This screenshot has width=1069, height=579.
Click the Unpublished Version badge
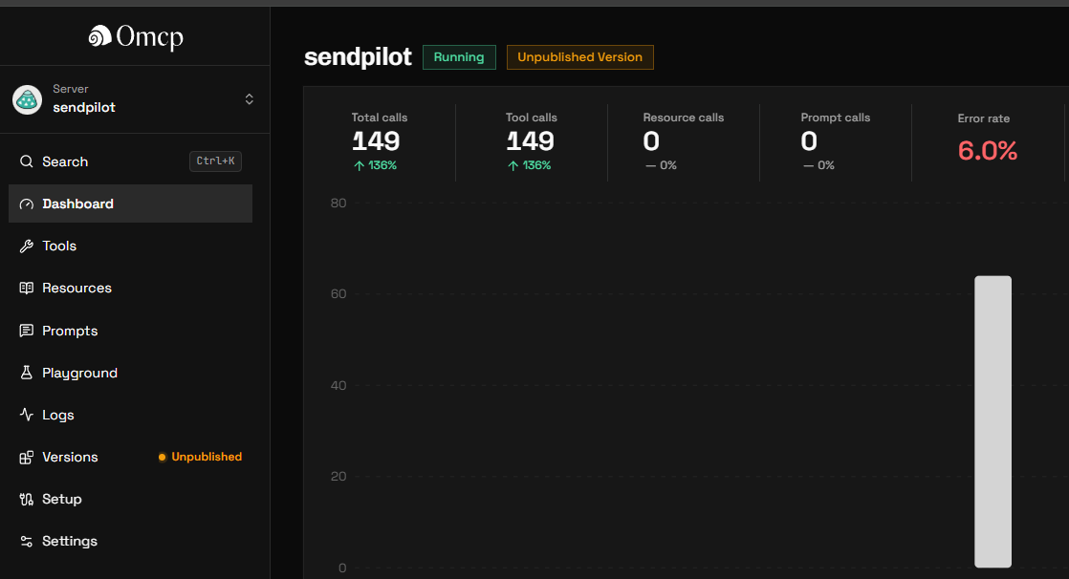click(x=579, y=57)
